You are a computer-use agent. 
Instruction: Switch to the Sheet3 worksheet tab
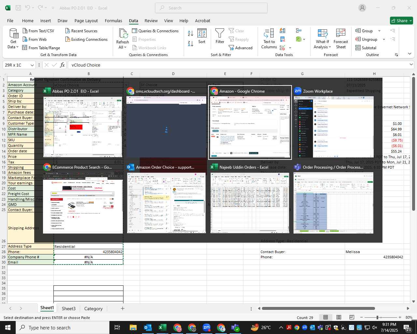(x=69, y=309)
